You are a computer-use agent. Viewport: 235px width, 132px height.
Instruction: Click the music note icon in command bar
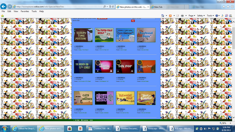tap(223, 15)
